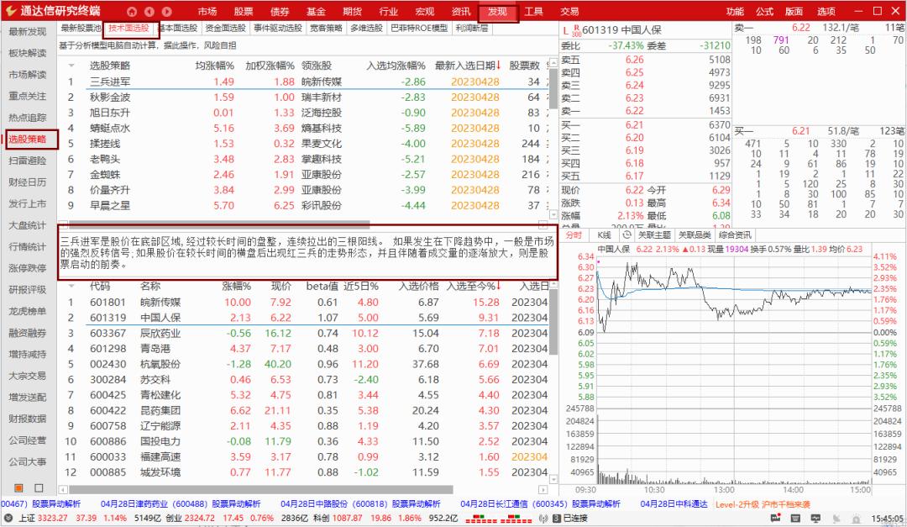The width and height of the screenshot is (907, 527).
Task: Open the list panel icon in status bar
Action: (x=796, y=518)
